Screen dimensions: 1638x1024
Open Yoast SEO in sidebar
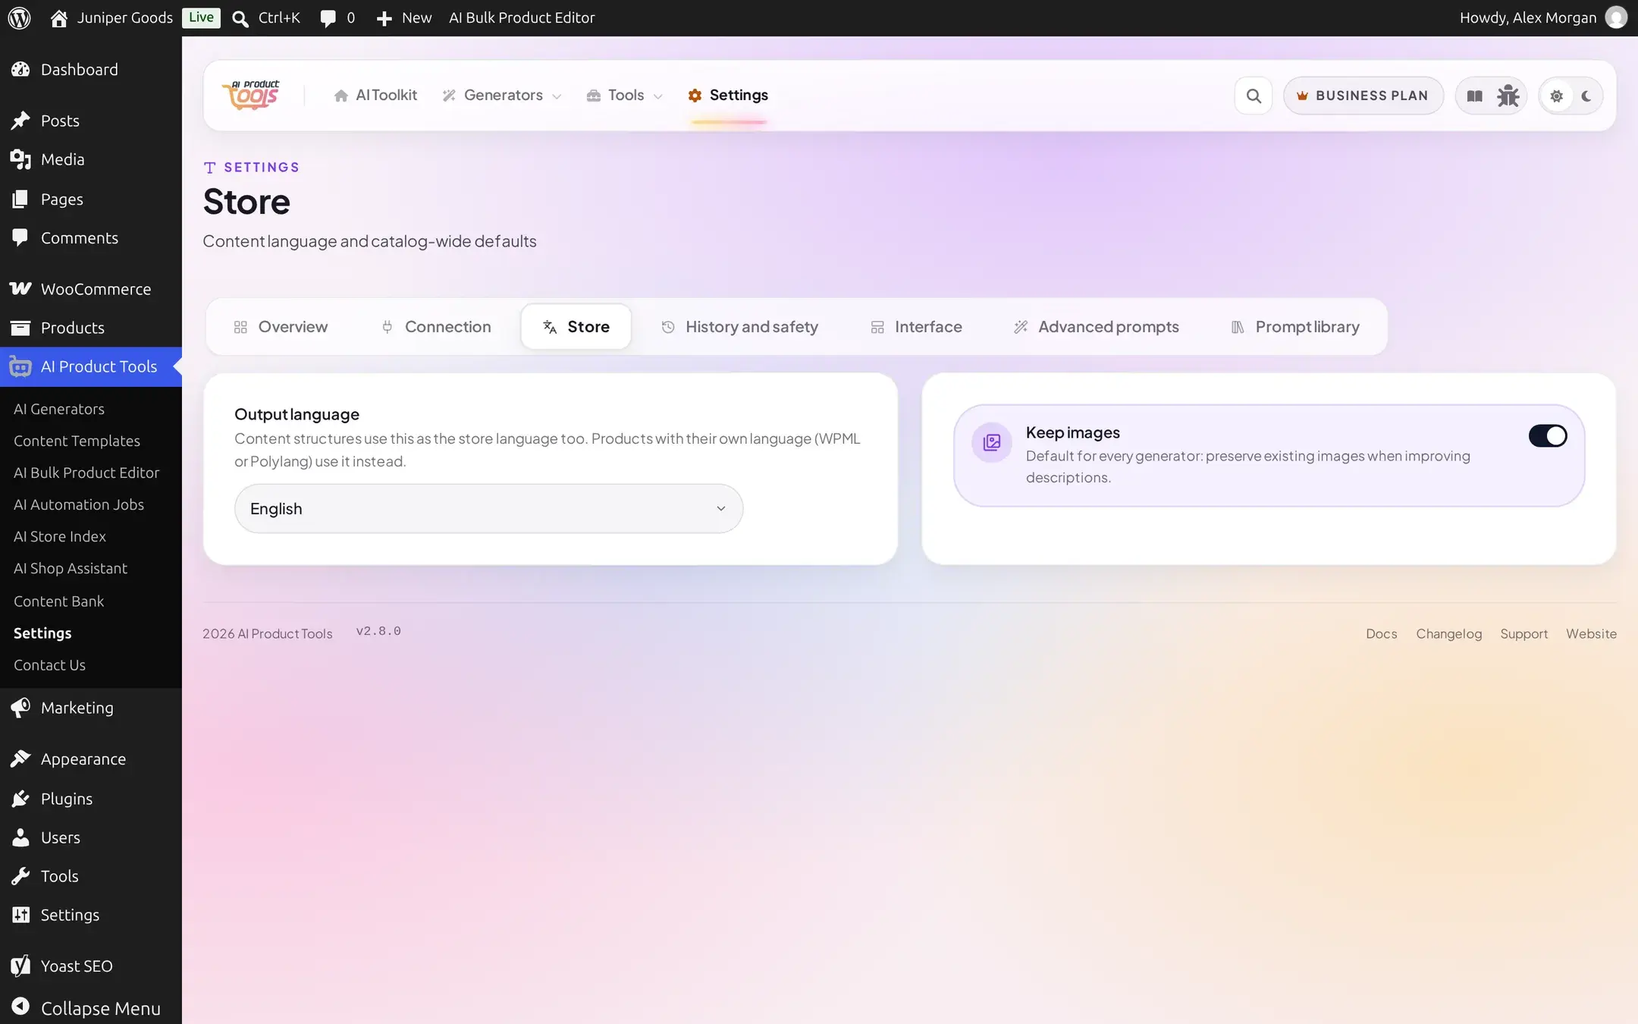pyautogui.click(x=91, y=966)
